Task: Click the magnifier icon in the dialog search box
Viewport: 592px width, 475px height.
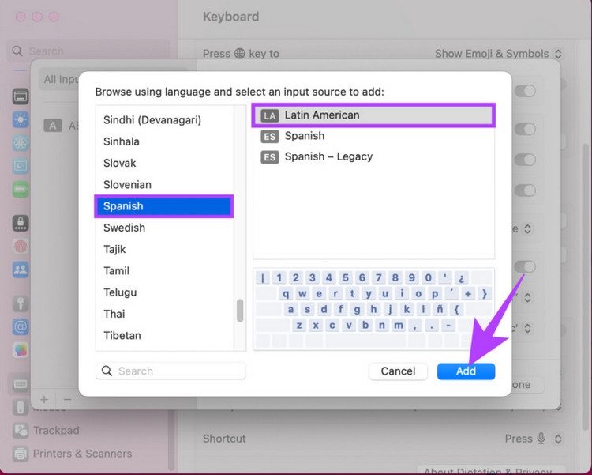Action: pyautogui.click(x=107, y=371)
